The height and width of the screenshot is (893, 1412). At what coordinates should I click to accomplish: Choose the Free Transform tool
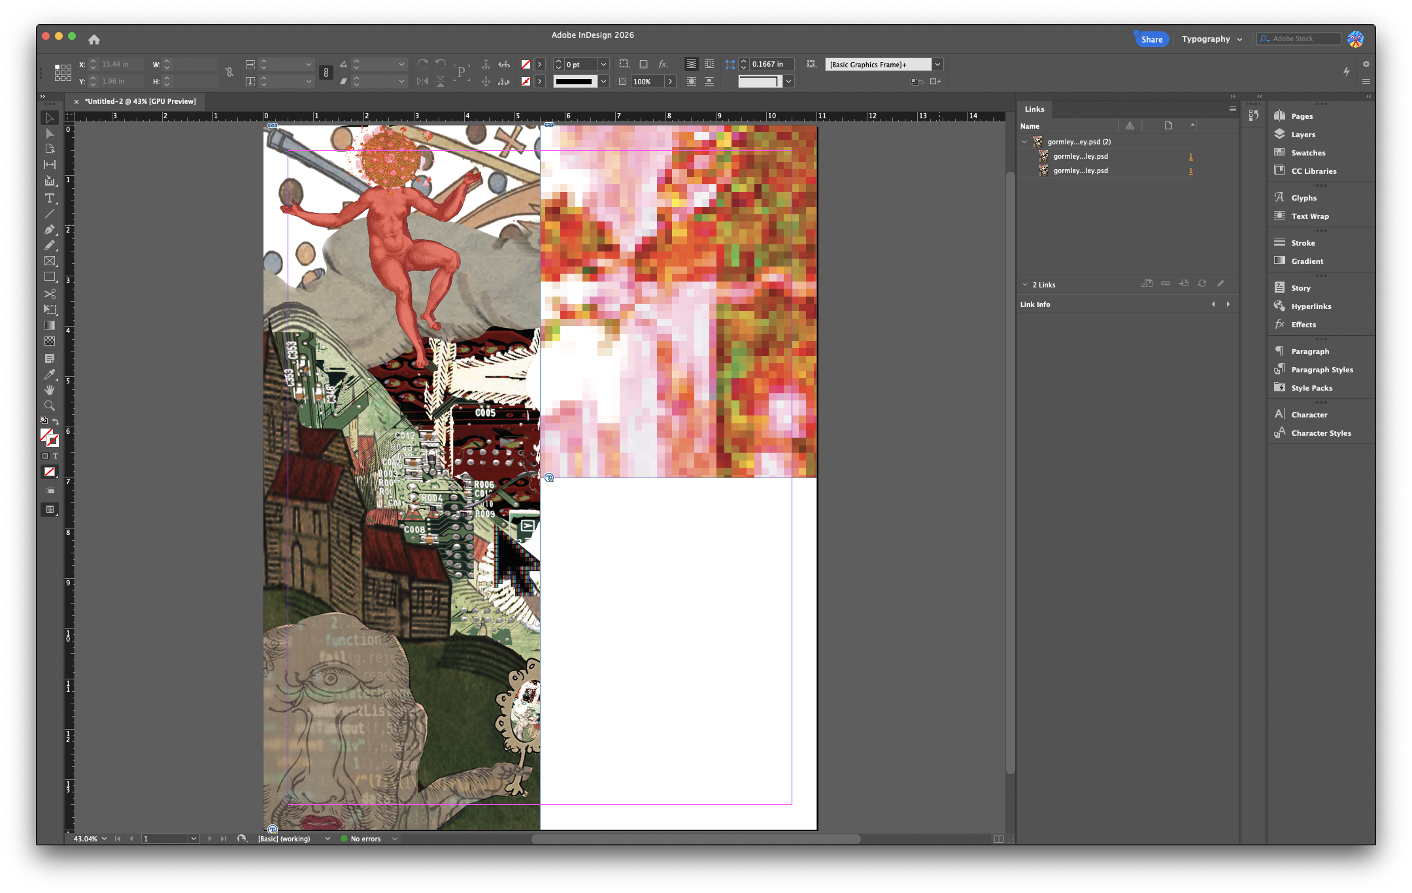click(x=50, y=310)
